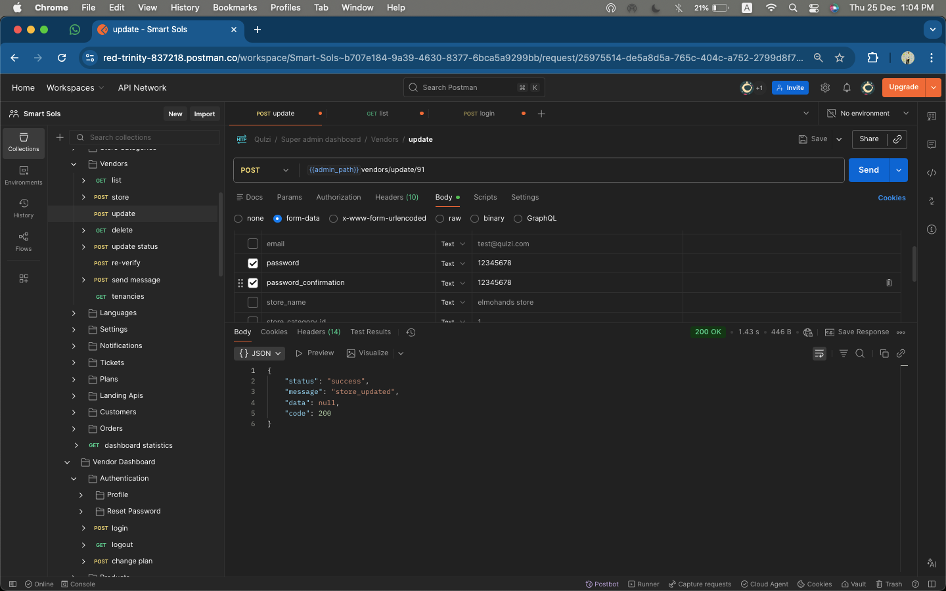The width and height of the screenshot is (946, 591).
Task: Open the Send button dropdown arrow
Action: [899, 170]
